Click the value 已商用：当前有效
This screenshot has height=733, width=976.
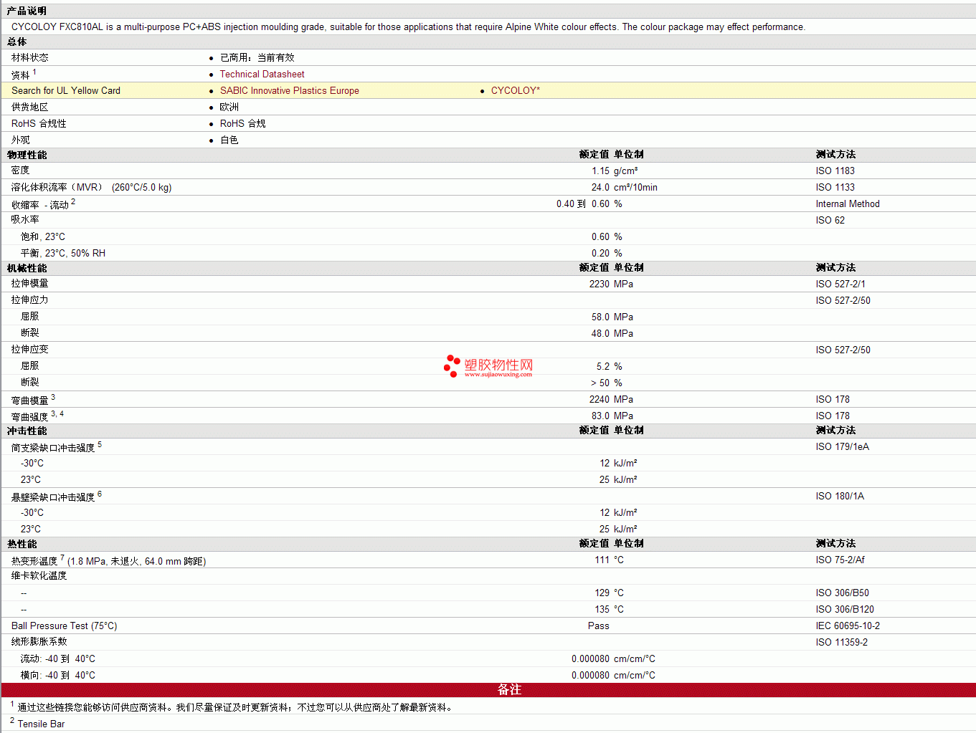point(257,58)
